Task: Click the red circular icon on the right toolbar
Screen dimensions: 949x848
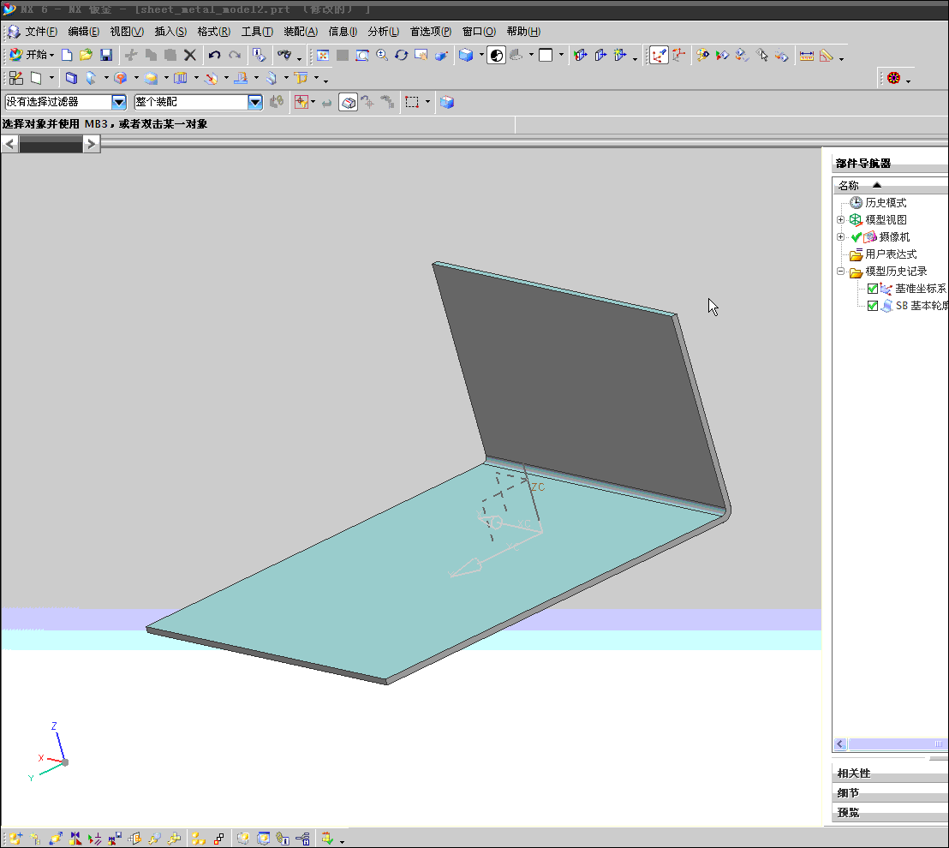Action: (894, 78)
